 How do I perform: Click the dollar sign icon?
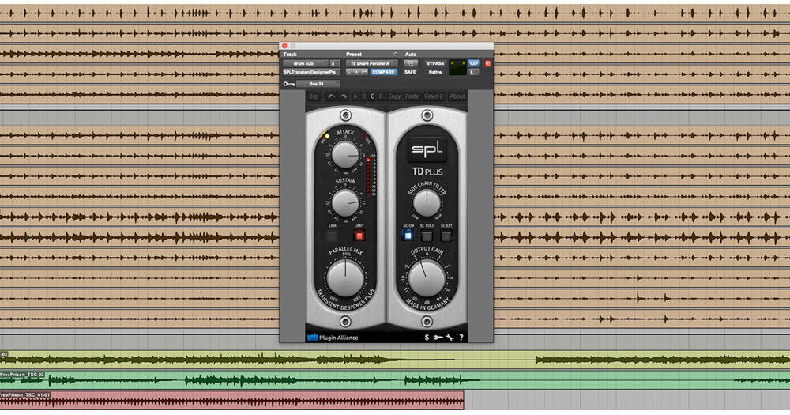point(427,337)
